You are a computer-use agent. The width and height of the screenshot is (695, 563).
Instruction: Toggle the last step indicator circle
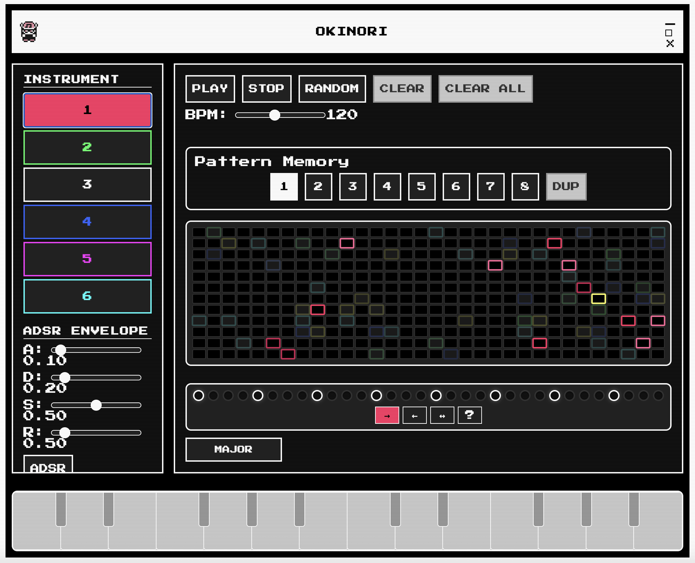click(658, 396)
